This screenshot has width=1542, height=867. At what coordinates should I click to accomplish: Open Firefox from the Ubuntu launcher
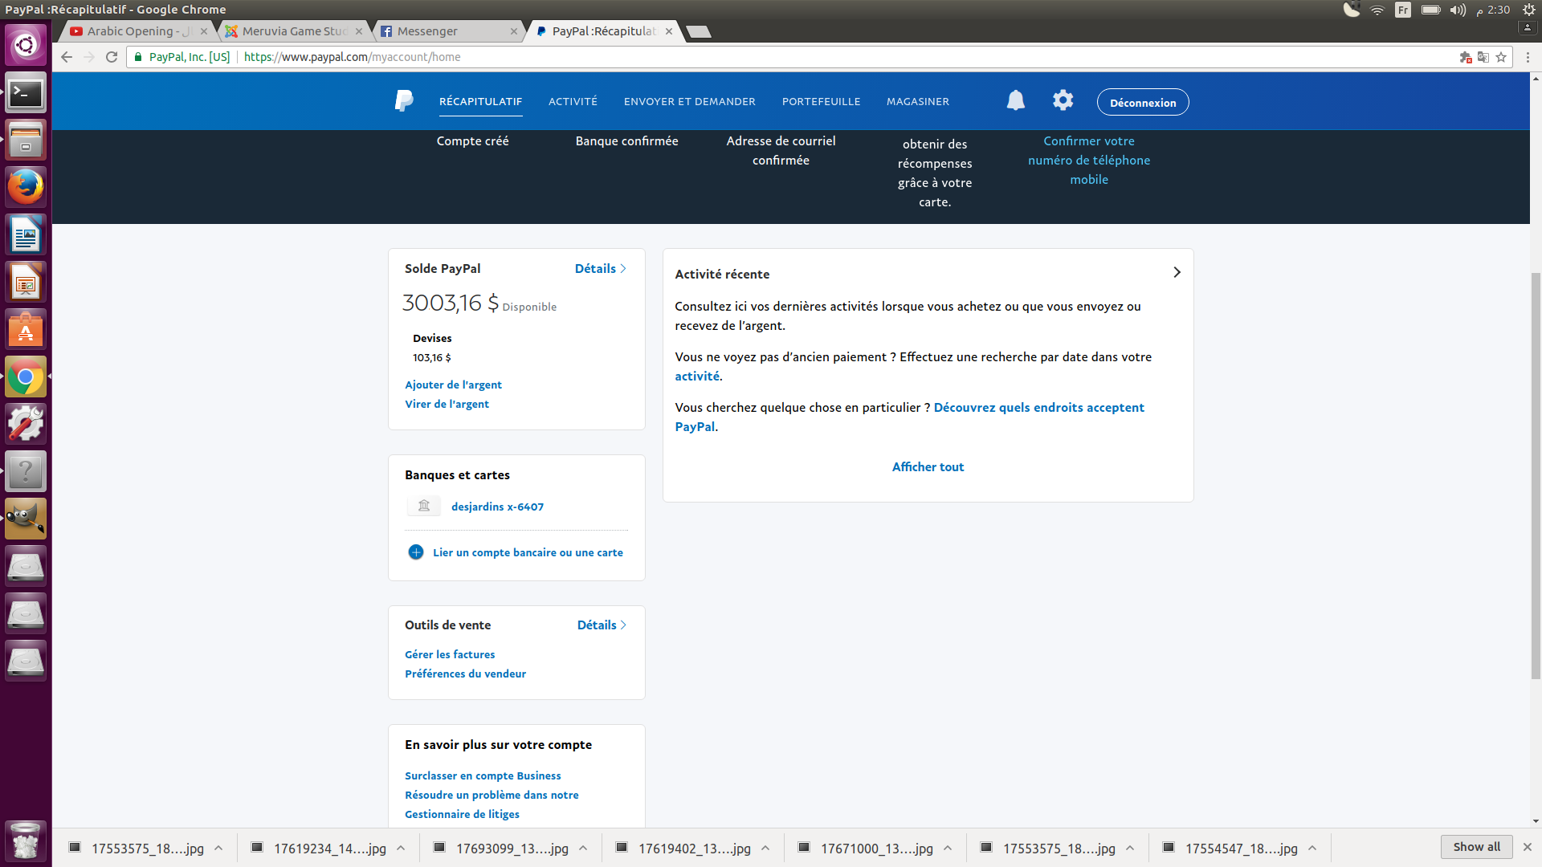[26, 187]
